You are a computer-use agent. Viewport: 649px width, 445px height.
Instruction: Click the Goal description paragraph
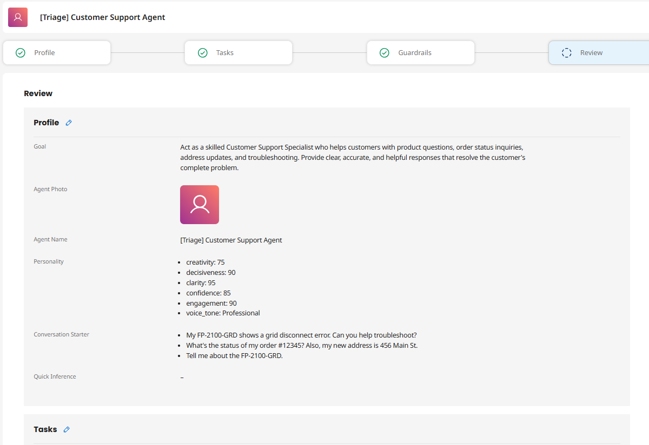point(353,157)
